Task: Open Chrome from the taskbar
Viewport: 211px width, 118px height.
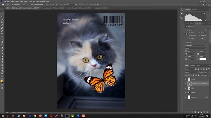Action: point(35,116)
